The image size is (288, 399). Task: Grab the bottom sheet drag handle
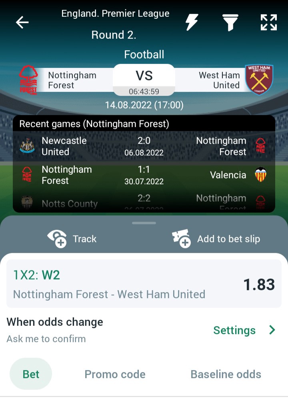144,223
